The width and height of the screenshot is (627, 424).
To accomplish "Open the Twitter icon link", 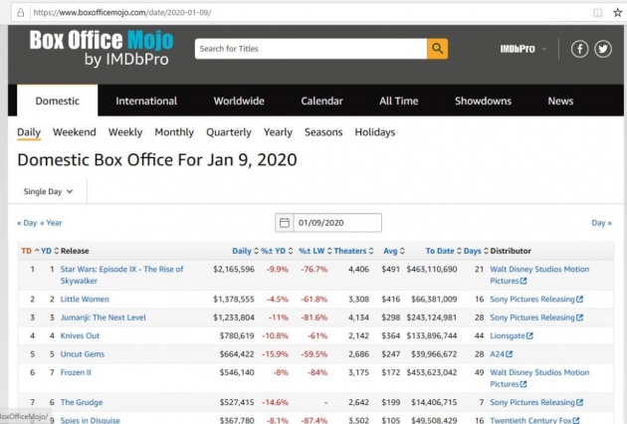I will click(x=602, y=49).
